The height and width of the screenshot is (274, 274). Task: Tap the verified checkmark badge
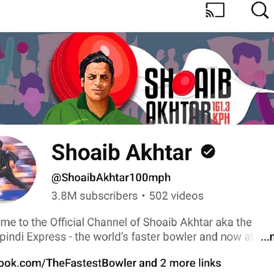[x=208, y=151]
